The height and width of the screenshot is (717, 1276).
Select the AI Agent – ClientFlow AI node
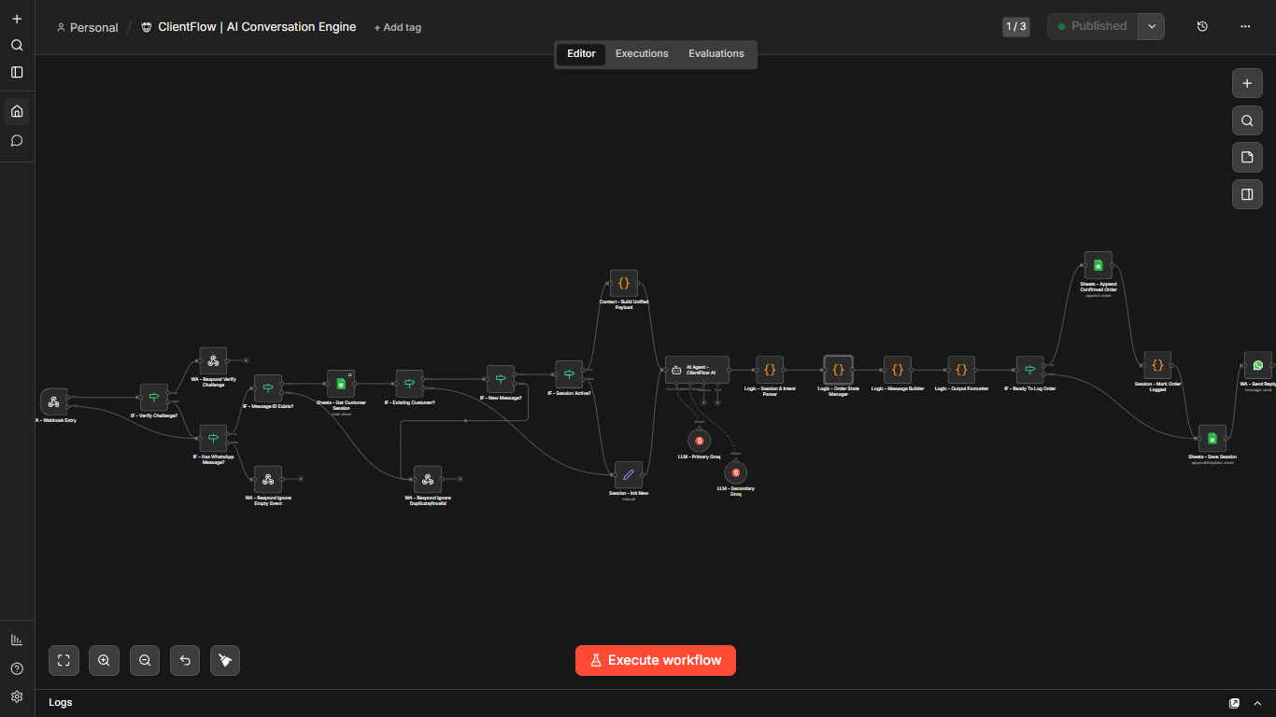697,368
